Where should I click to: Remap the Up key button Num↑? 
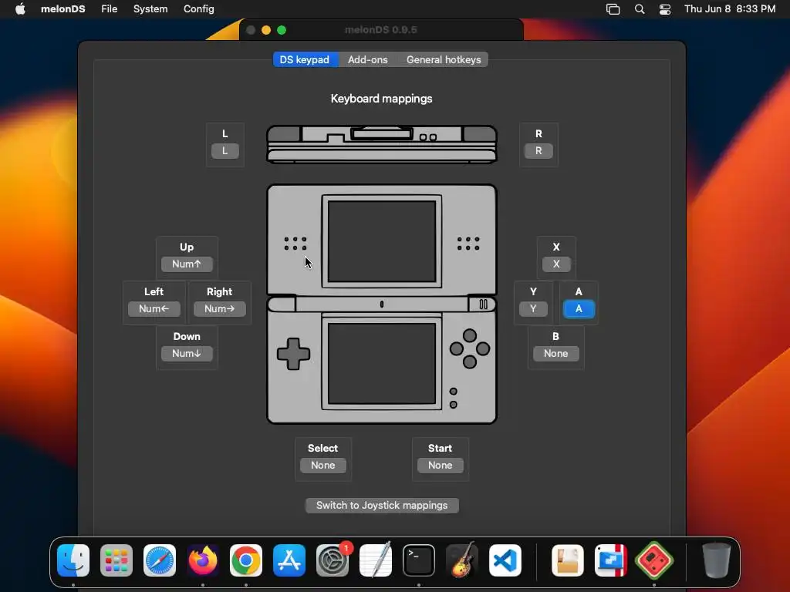coord(187,264)
